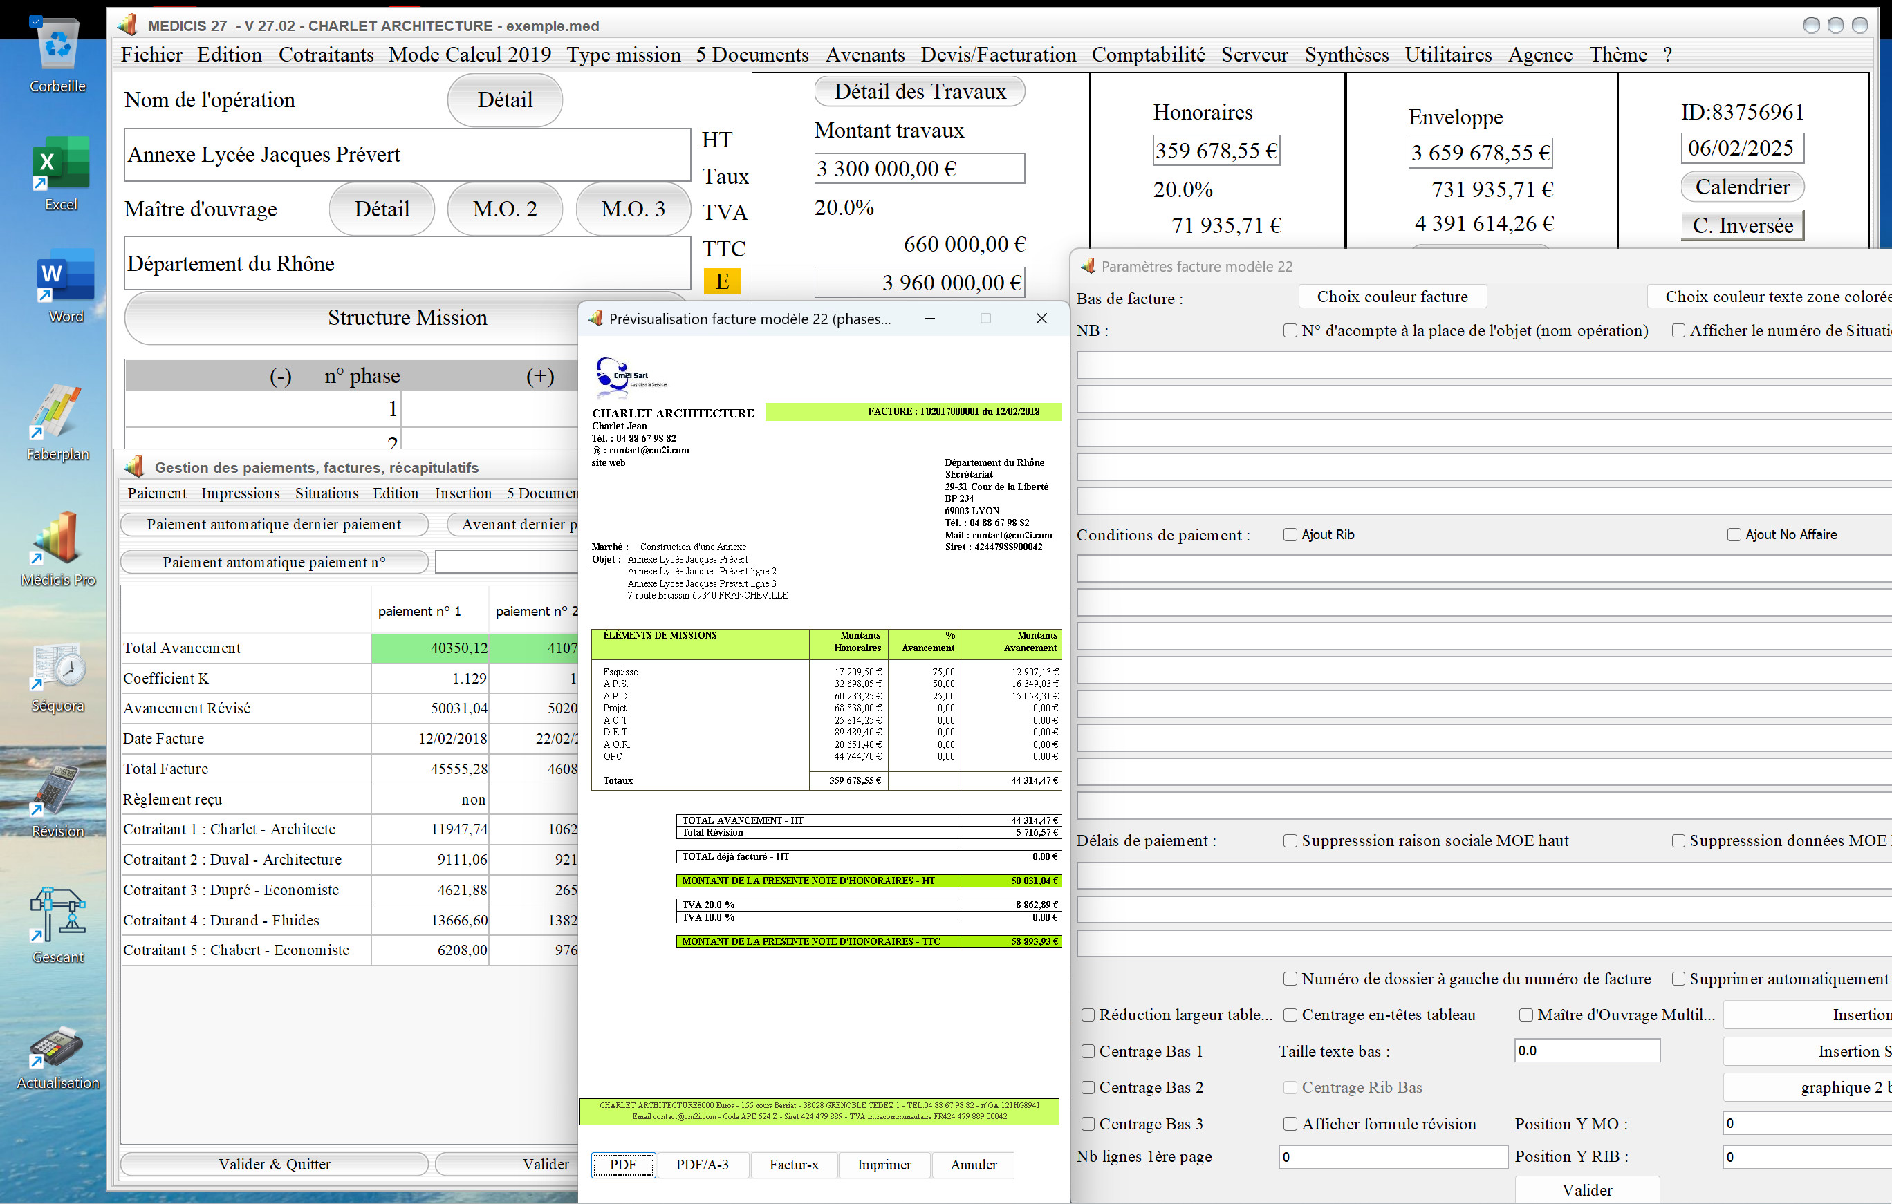Open the Fichier menu
Viewport: 1892px width, 1204px height.
(x=151, y=54)
